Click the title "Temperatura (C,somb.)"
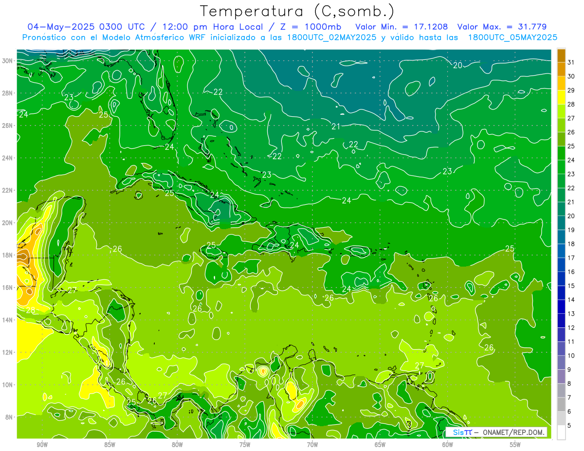The width and height of the screenshot is (584, 451). [x=297, y=11]
